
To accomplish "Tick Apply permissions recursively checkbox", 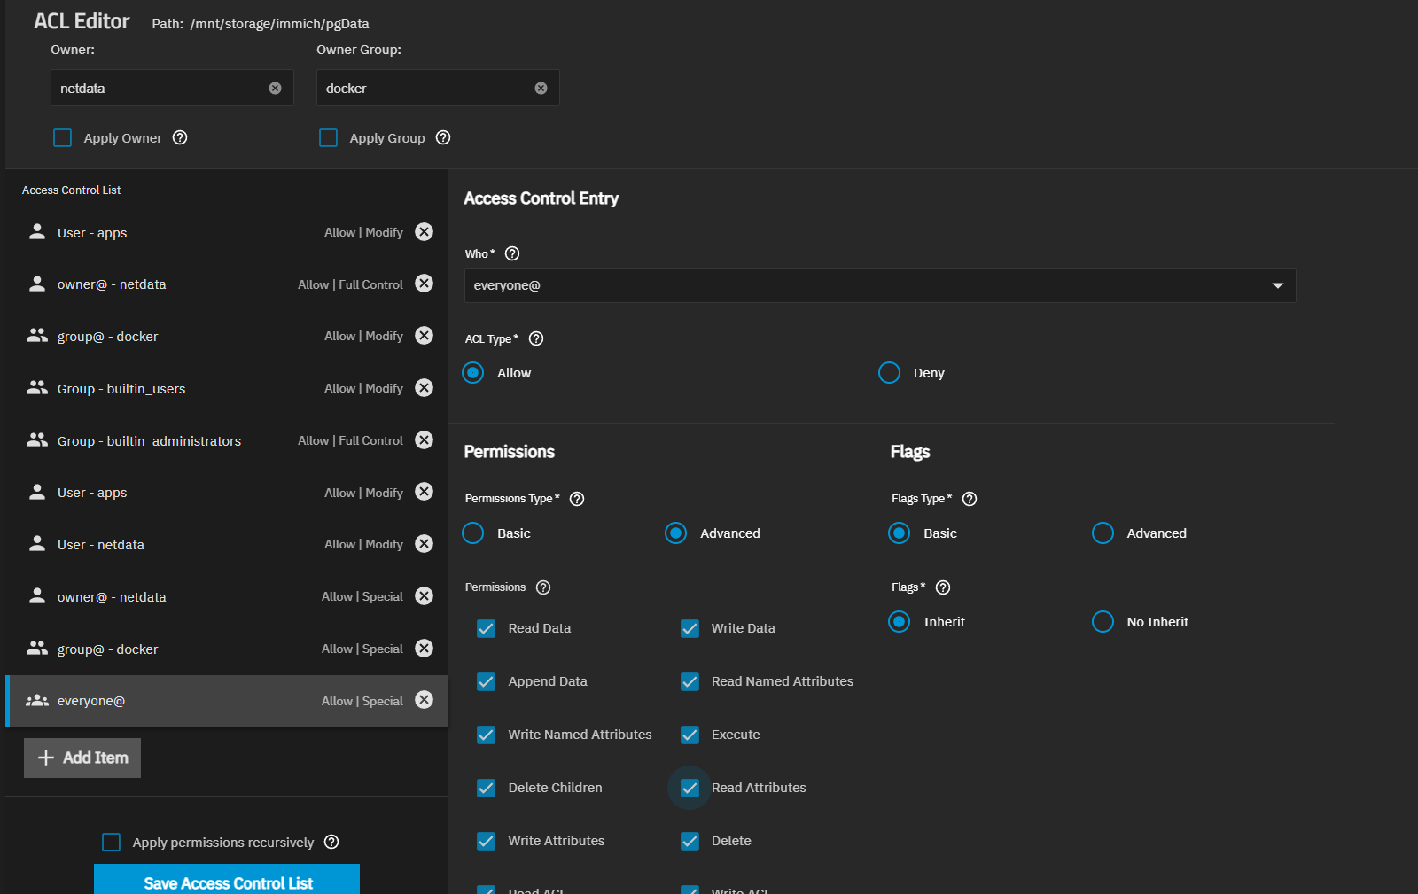I will pos(112,842).
